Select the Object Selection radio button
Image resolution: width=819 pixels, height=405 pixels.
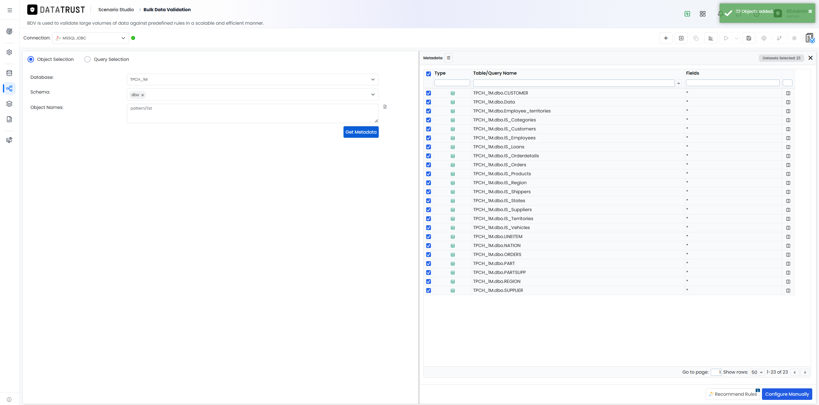tap(31, 59)
